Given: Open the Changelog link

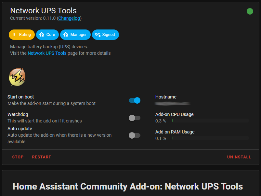Looking at the screenshot, I should 69,18.
